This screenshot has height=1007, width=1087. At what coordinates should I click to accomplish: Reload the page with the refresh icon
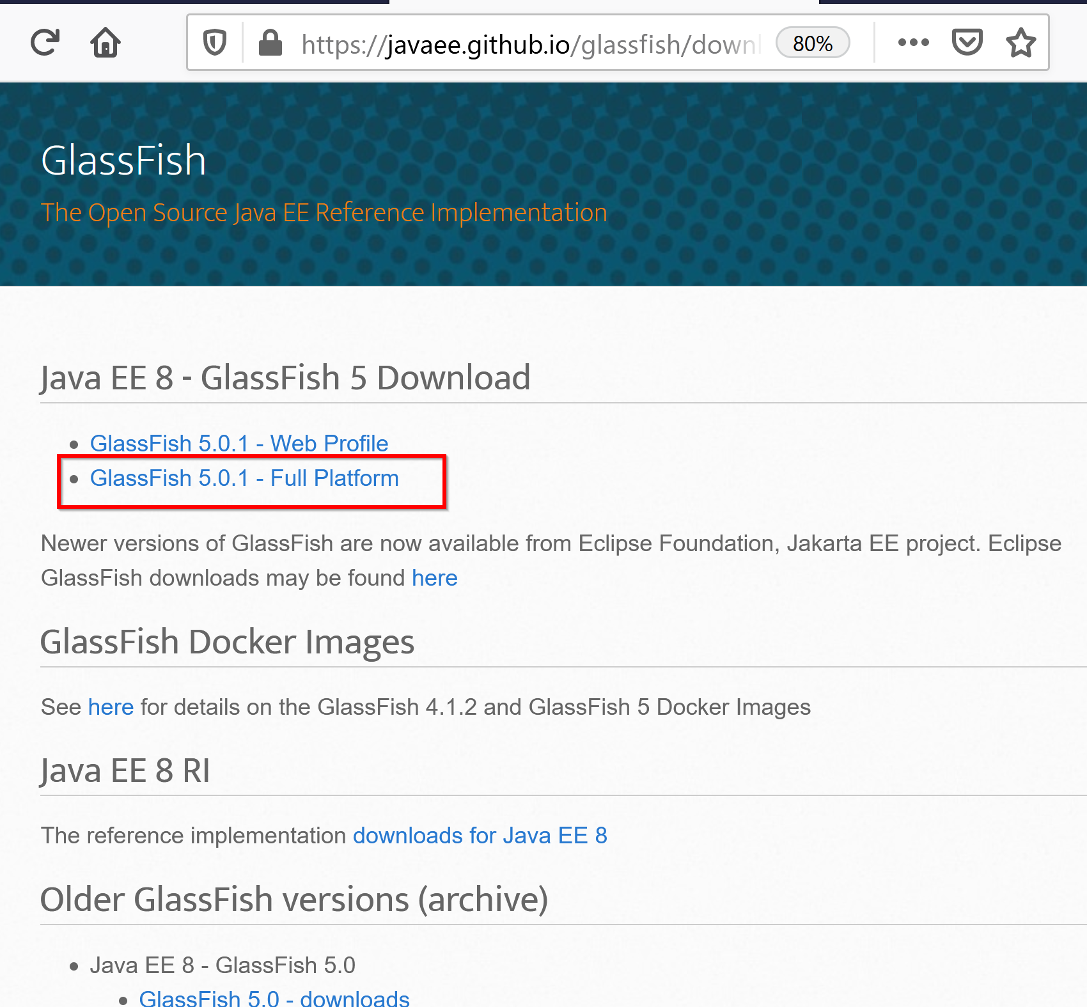pos(45,43)
